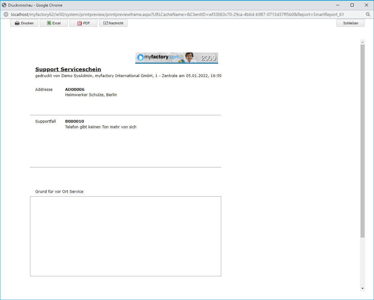This screenshot has height=300, width=374.
Task: Click address number AD00006
Action: (x=75, y=90)
